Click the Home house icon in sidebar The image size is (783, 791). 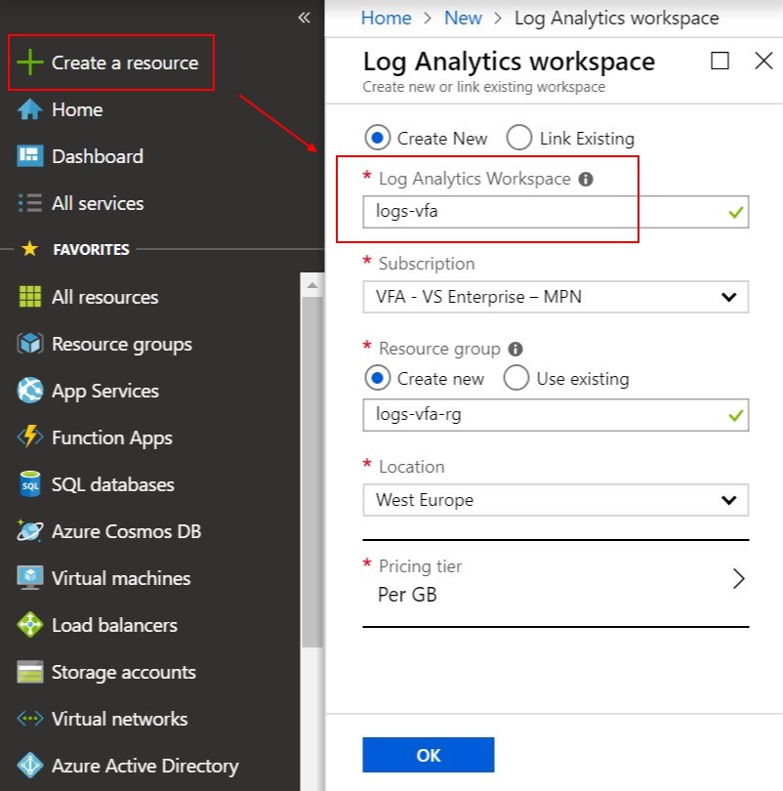(29, 109)
